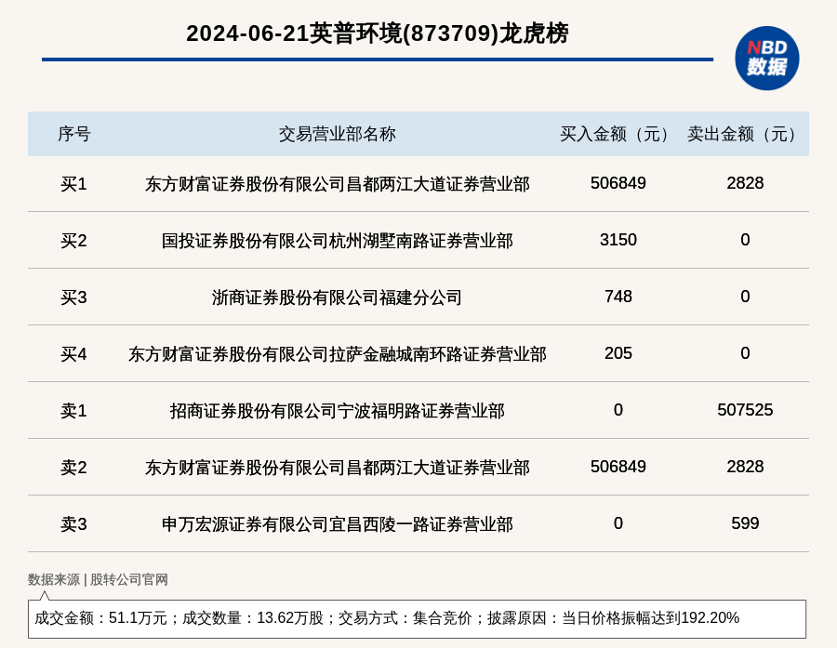The width and height of the screenshot is (837, 648).
Task: Click the title 2024-06-21英普环境(873709)龙虎榜
Action: pyautogui.click(x=378, y=33)
